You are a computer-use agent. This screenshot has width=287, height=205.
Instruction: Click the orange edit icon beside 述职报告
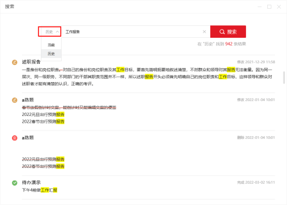(x=15, y=62)
